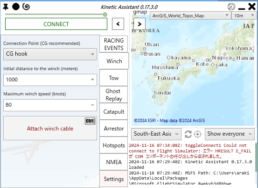Click the left arrow collapse button
Viewport: 258px width, 188px height.
(x=118, y=24)
